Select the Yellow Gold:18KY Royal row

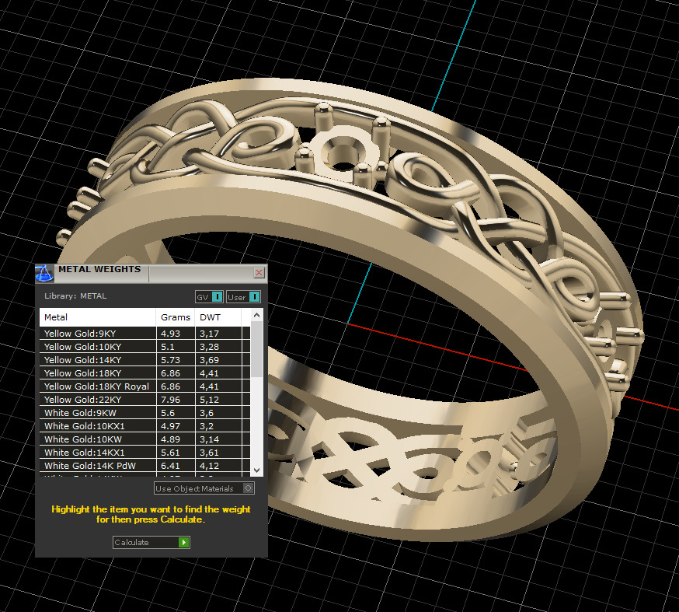point(145,386)
